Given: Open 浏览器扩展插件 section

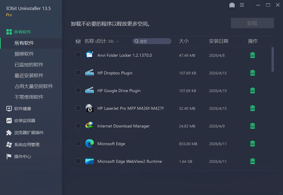Looking at the screenshot, I should click(x=29, y=133).
